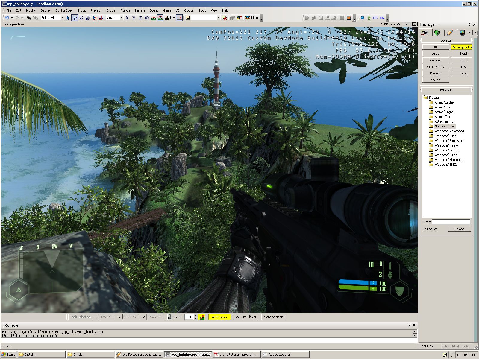479x359 pixels.
Task: Toggle Follow Terrain constraint
Action: [x=153, y=18]
